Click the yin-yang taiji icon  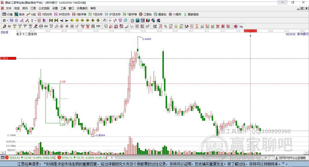(x=236, y=27)
